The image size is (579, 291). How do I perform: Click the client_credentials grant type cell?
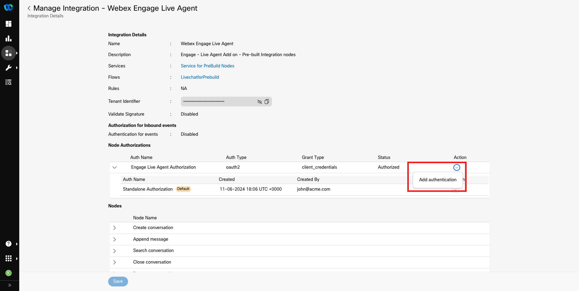click(319, 167)
